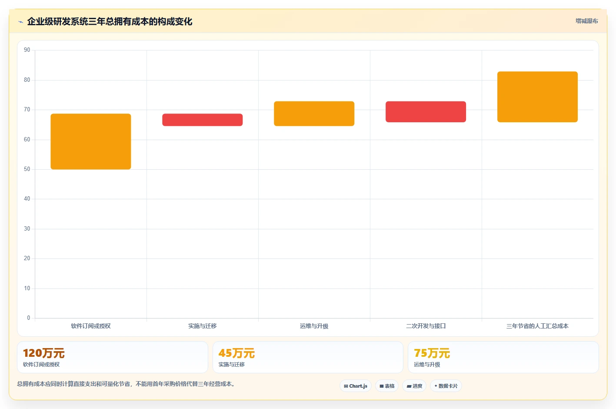Click the title 企业级研发系统三年总拥有成本的构成变化
The width and height of the screenshot is (616, 409).
[110, 21]
